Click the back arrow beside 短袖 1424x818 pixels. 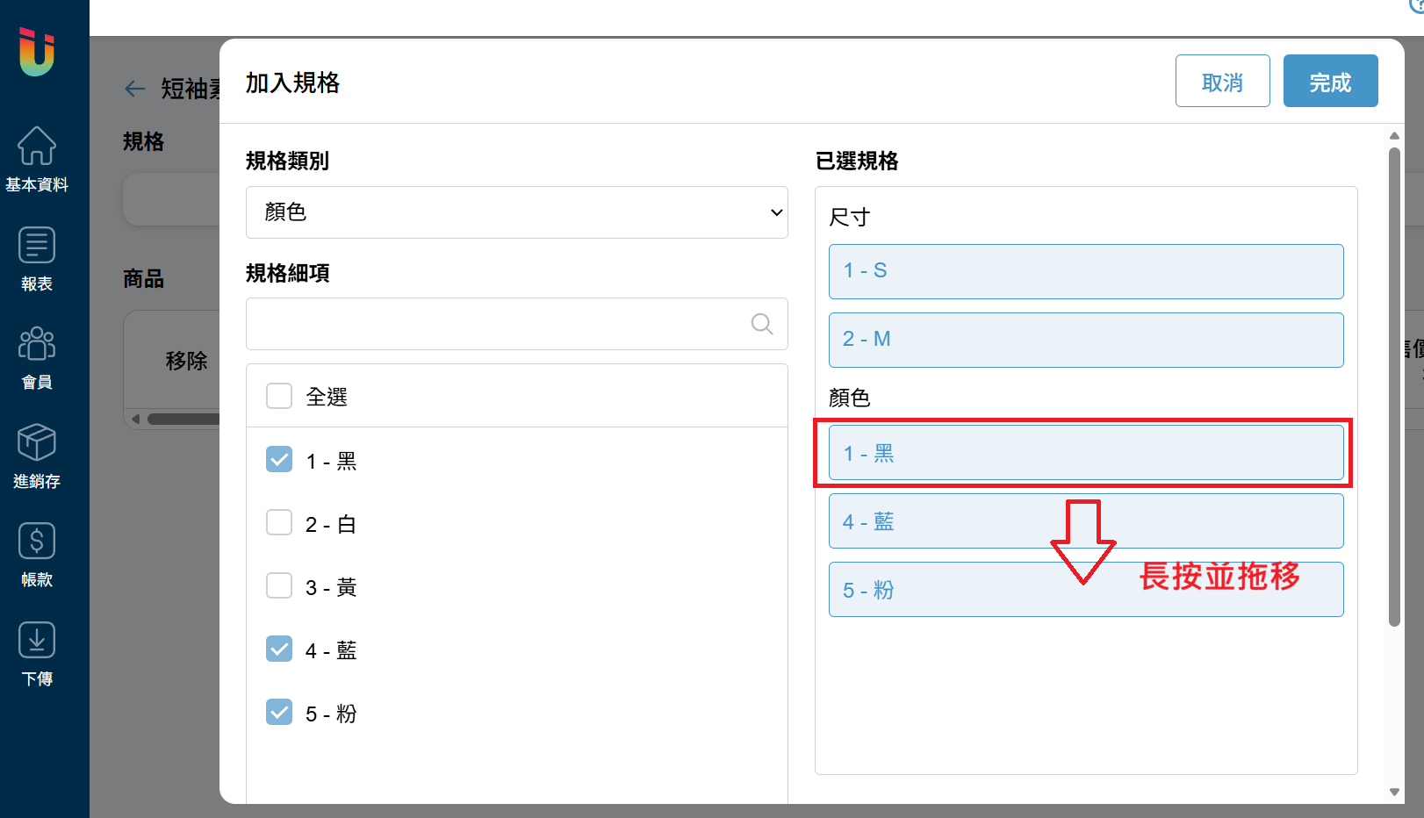pyautogui.click(x=135, y=88)
